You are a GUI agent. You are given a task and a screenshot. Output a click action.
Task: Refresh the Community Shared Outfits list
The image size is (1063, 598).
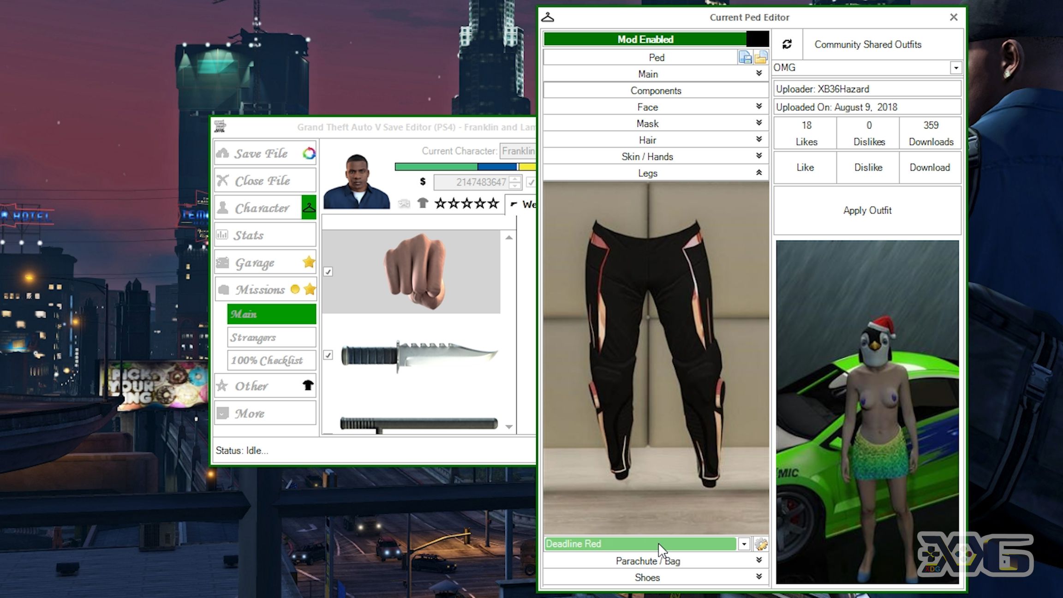point(787,44)
